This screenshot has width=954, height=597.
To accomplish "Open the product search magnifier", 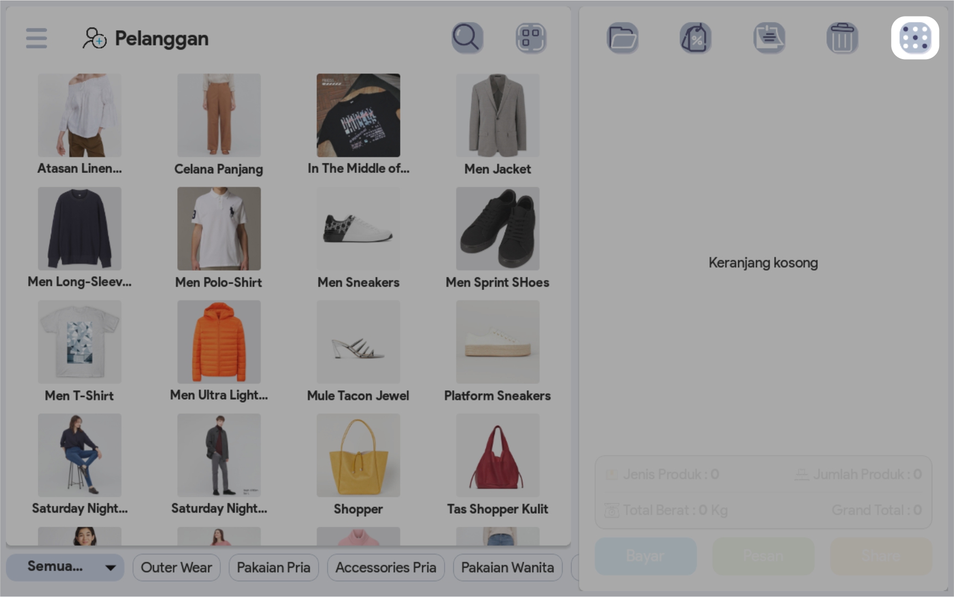I will pyautogui.click(x=467, y=38).
